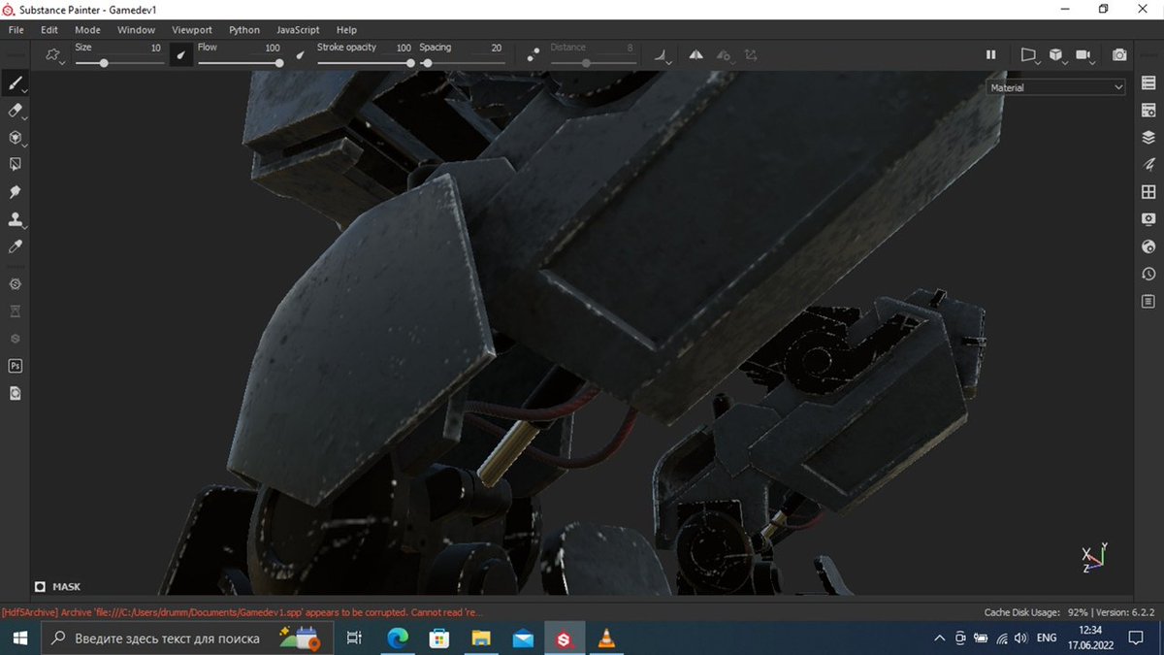Select the Eraser tool
The image size is (1164, 655).
[15, 111]
